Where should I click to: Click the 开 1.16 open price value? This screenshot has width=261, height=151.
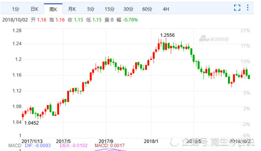pyautogui.click(x=38, y=20)
